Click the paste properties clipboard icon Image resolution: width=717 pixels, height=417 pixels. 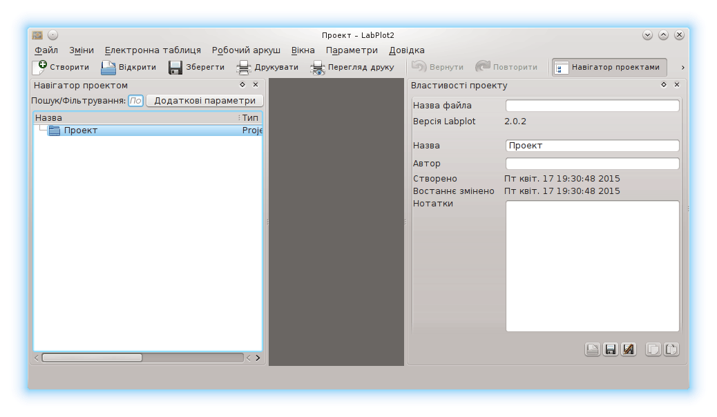(671, 349)
